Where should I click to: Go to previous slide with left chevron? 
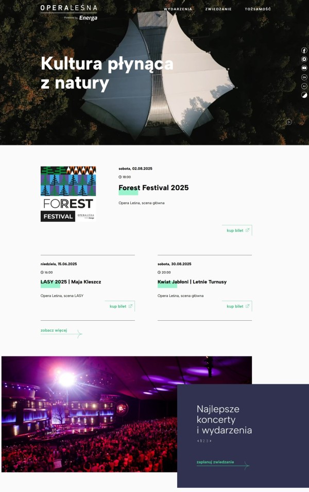tap(198, 441)
